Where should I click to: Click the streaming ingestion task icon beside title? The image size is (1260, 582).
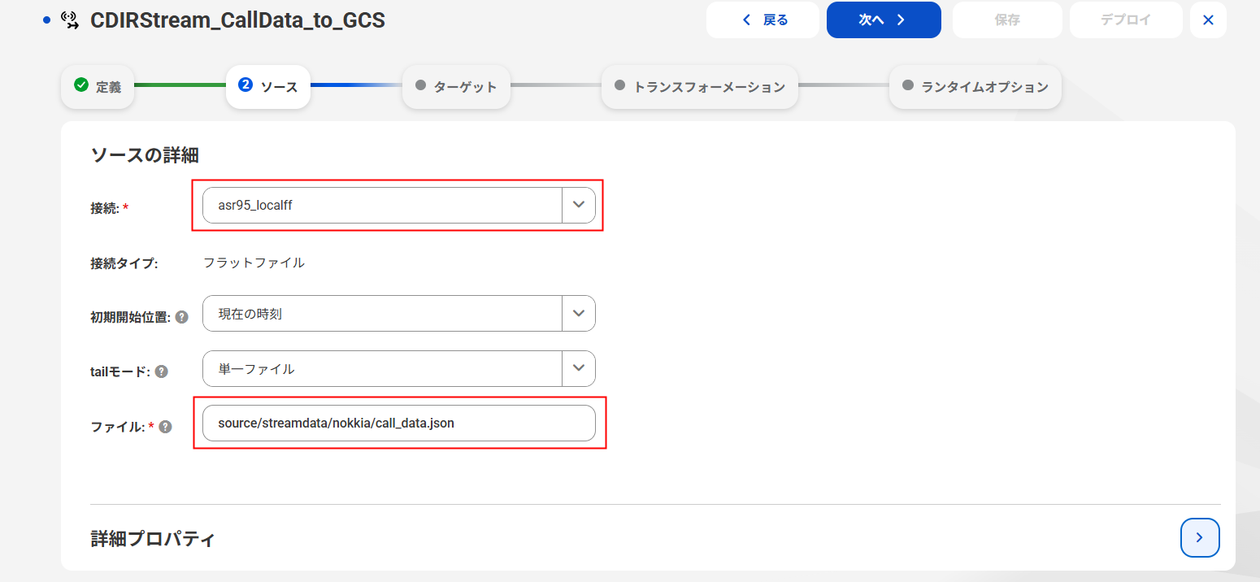[70, 20]
